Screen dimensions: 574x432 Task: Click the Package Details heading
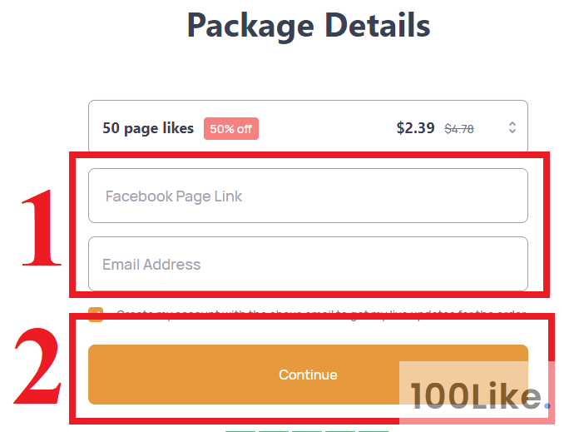309,26
